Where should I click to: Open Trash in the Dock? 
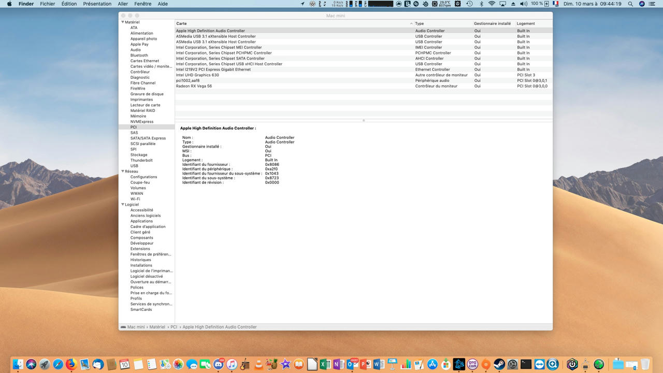coord(645,364)
